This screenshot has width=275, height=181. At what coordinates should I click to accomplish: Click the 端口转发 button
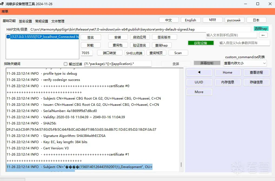[110, 53]
